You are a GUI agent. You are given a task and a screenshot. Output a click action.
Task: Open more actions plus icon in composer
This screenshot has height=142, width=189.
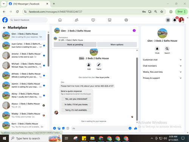tap(54, 128)
